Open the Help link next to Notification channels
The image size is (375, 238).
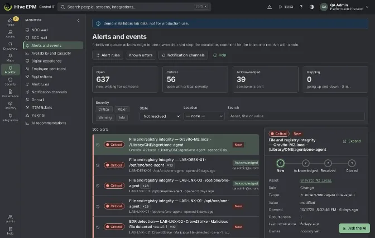(219, 55)
